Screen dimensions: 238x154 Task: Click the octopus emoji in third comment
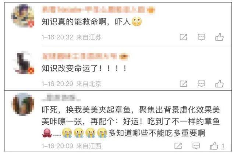pyautogui.click(x=47, y=133)
